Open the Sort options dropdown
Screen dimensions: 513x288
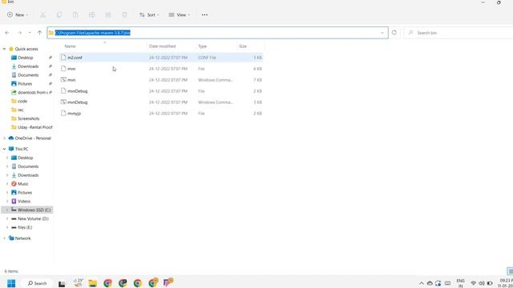[149, 14]
